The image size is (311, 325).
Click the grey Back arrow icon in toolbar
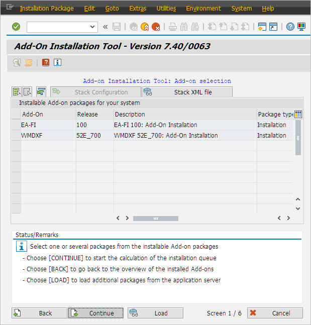(134, 27)
